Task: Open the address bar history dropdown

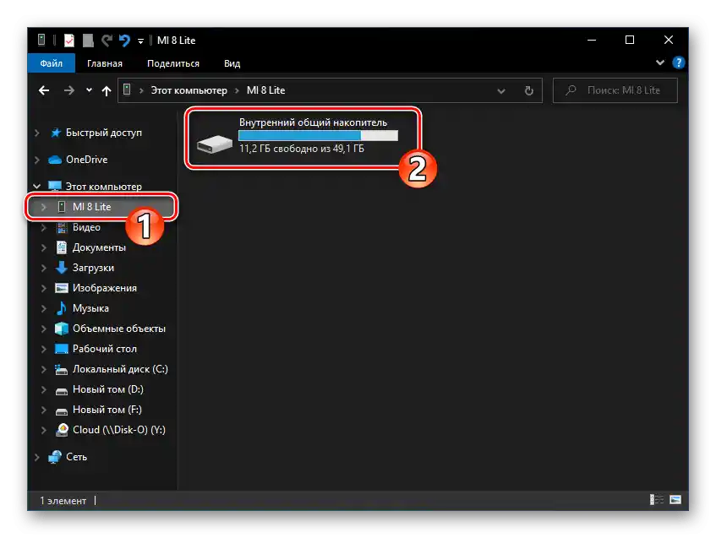Action: (501, 91)
